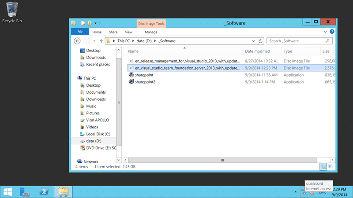Viewport: 353px width, 198px height.
Task: Click the navigation pane scroll up arrow
Action: point(119,50)
